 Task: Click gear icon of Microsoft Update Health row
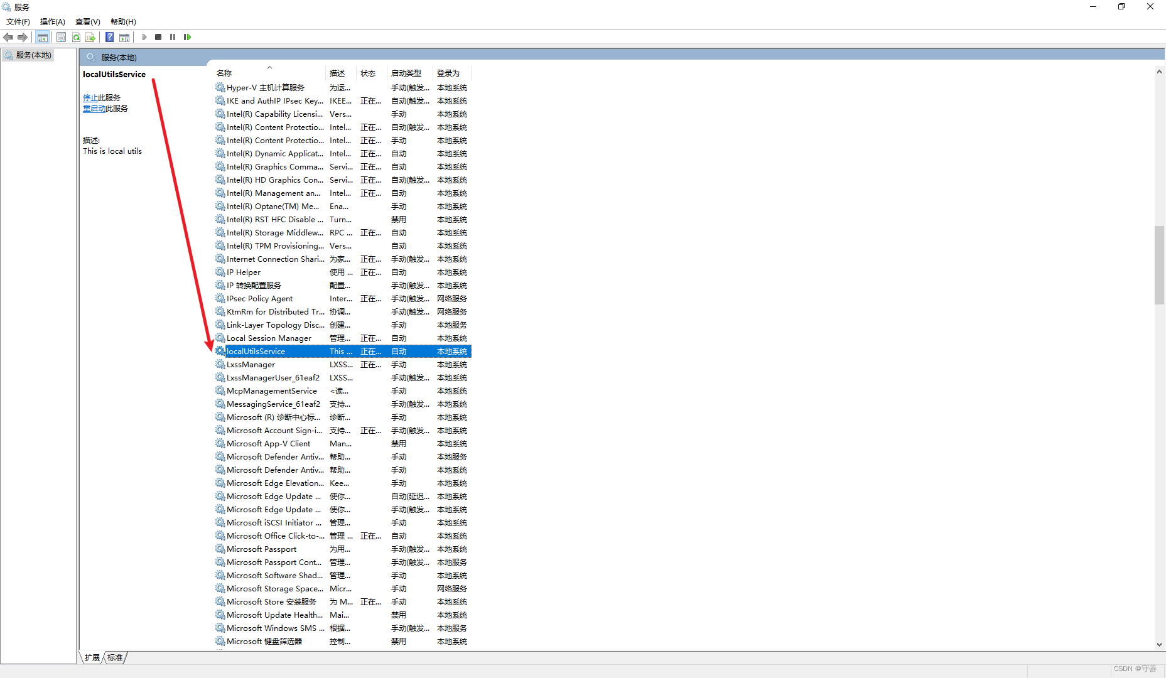(220, 615)
